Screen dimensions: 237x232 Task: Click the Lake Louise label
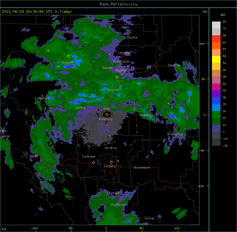pos(5,133)
